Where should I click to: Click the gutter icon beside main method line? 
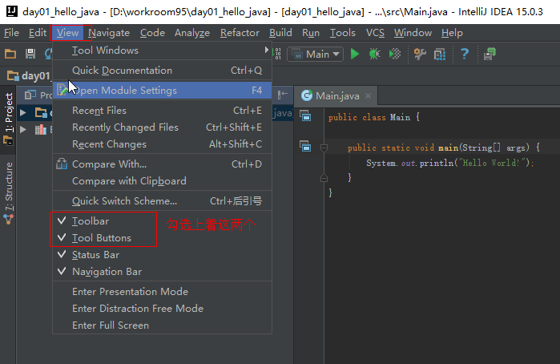click(x=305, y=146)
